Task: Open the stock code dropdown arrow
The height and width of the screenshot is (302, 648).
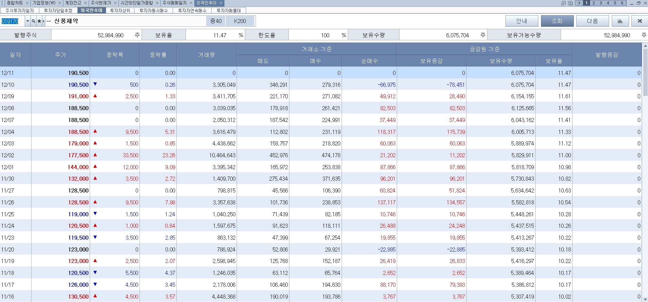Action: point(28,21)
